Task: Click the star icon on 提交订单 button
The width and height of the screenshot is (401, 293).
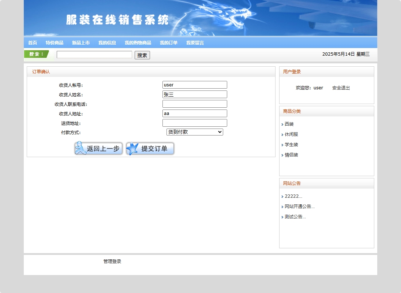Action: [x=131, y=148]
